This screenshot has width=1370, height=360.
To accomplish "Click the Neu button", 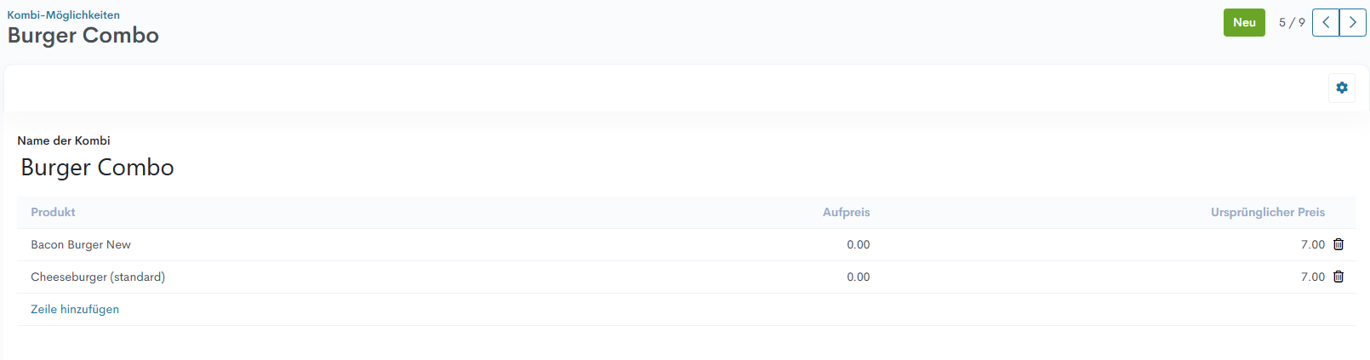I will (x=1244, y=23).
